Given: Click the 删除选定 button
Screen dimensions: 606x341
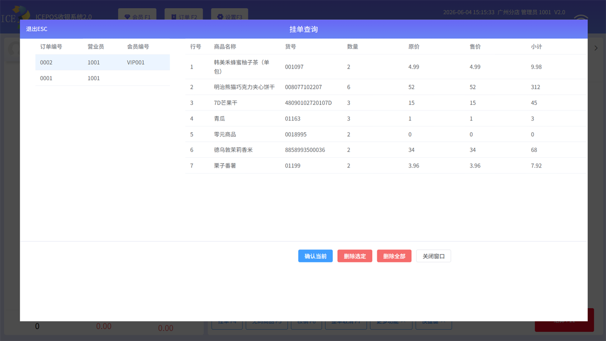Looking at the screenshot, I should click(x=355, y=256).
